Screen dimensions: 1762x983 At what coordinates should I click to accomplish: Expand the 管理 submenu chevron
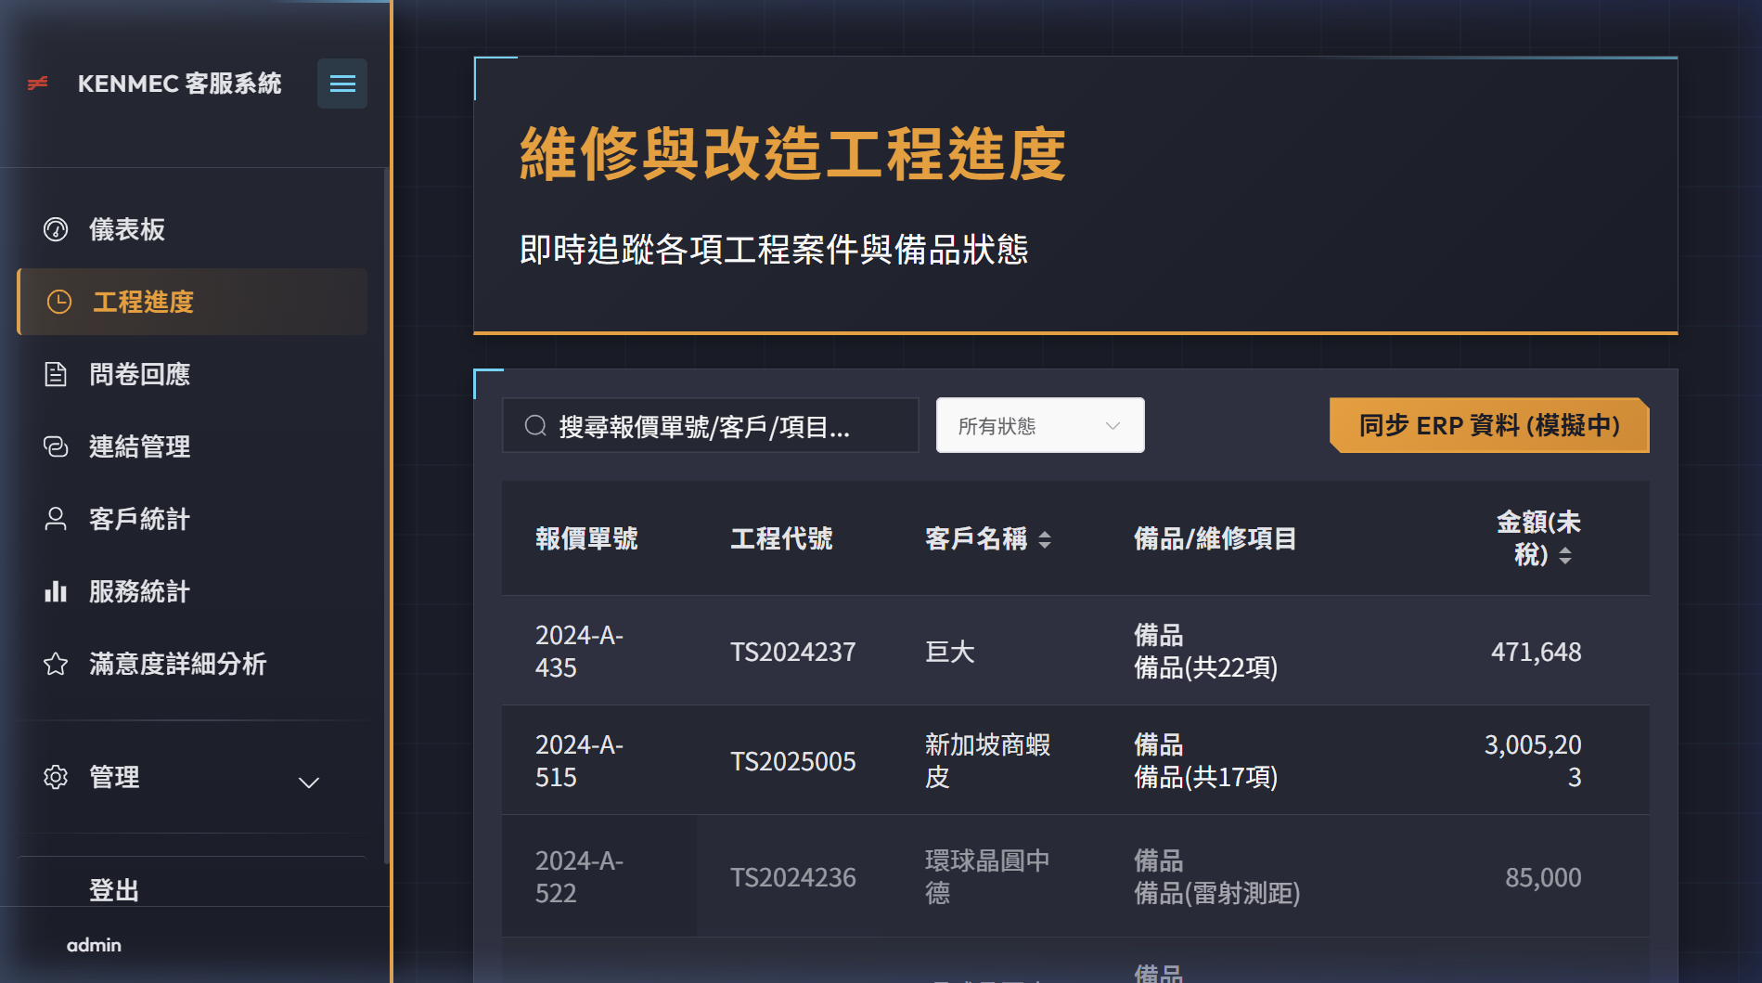(309, 783)
